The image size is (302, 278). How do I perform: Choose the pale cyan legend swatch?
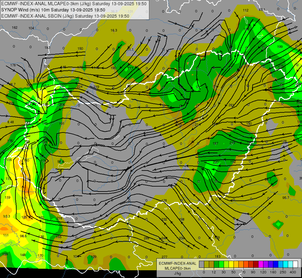(x=291, y=264)
